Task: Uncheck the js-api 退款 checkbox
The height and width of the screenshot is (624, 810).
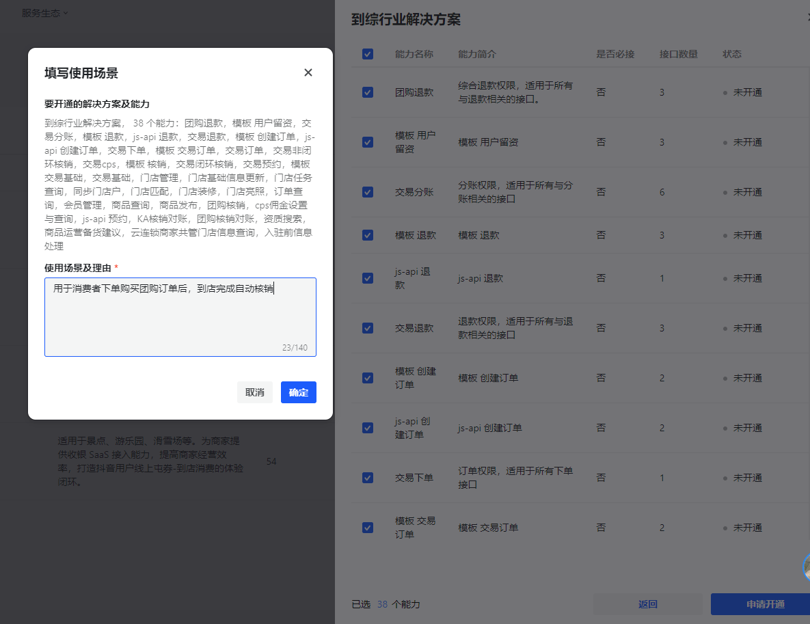Action: pos(368,278)
